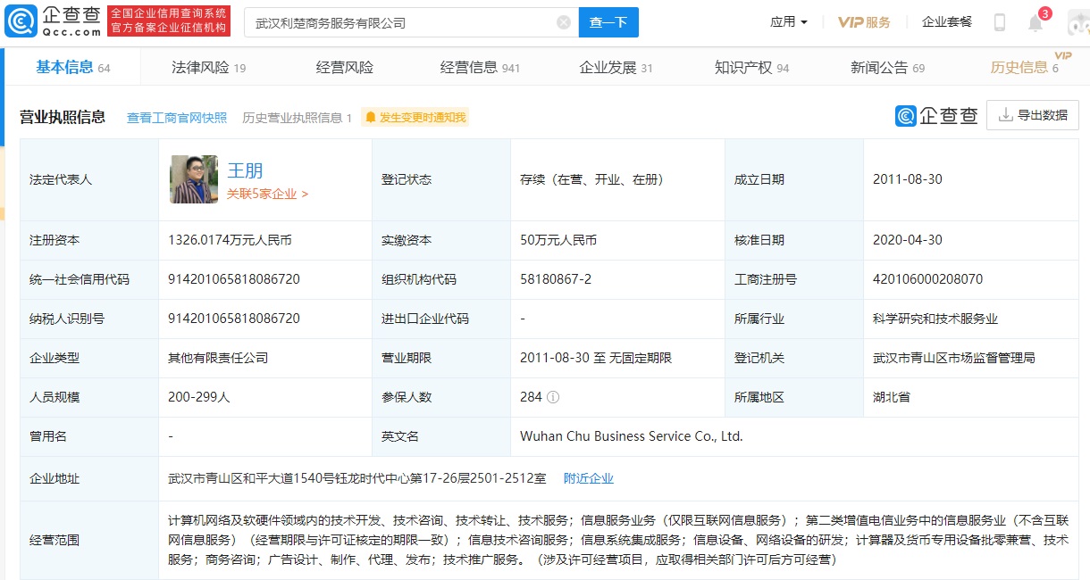Open the 历史信息 VIP tab

pos(1024,68)
